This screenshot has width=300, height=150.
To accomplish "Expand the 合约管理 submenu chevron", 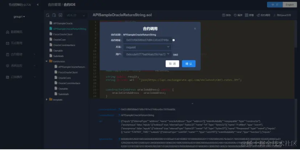I will 35,54.
